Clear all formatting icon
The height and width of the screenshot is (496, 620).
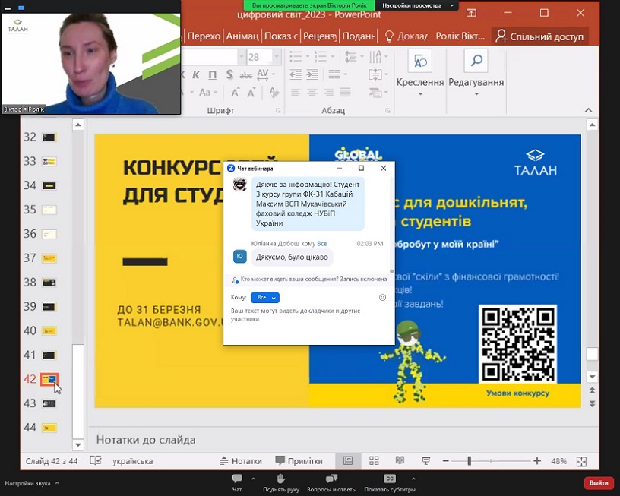coord(274,93)
